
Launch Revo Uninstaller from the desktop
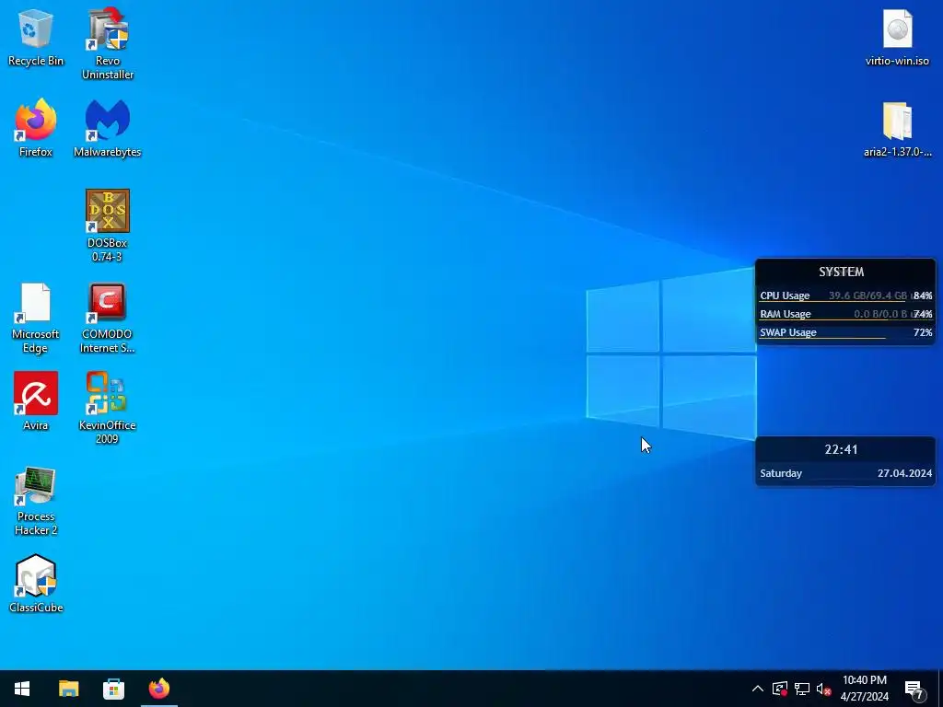[108, 43]
